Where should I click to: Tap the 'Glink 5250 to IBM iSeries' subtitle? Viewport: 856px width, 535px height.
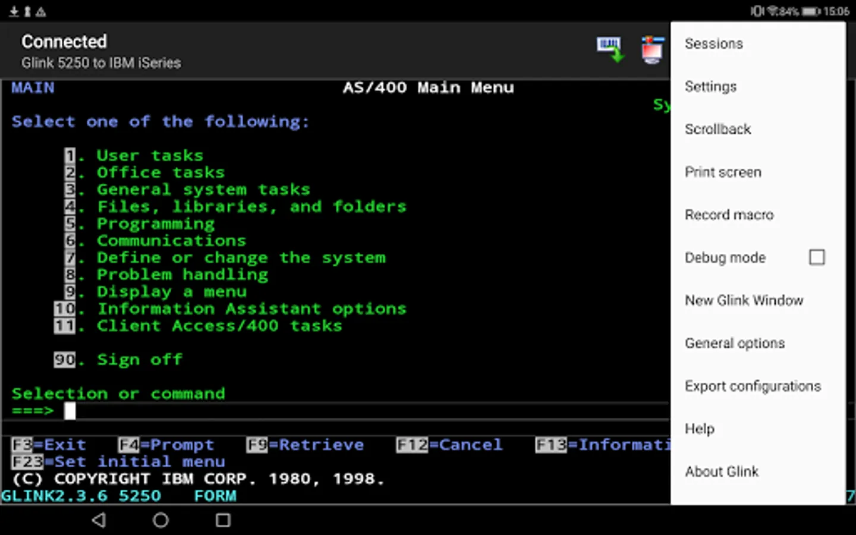[x=101, y=63]
